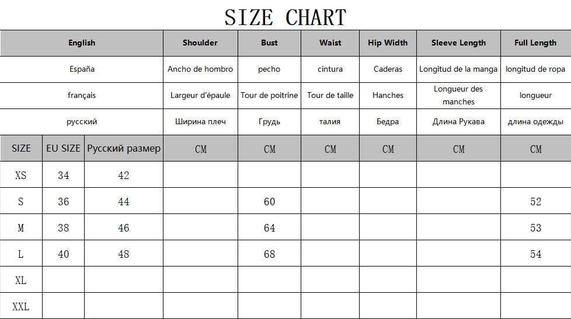Viewport: 571px width, 319px height.
Task: Click the Bust column header
Action: (269, 43)
